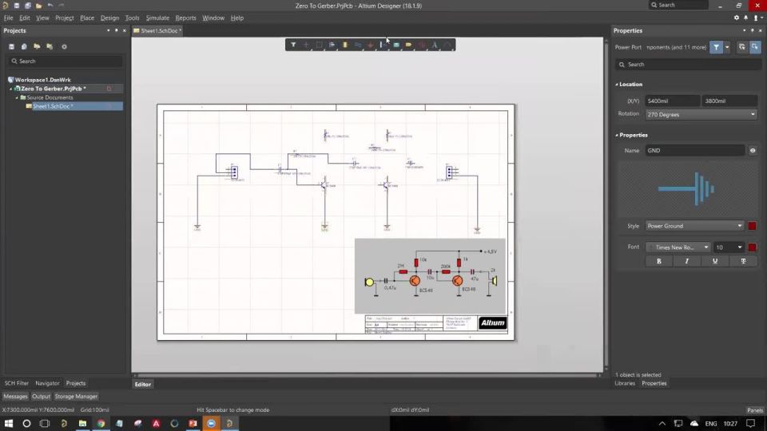
Task: Click the Style red color swatch
Action: point(753,226)
